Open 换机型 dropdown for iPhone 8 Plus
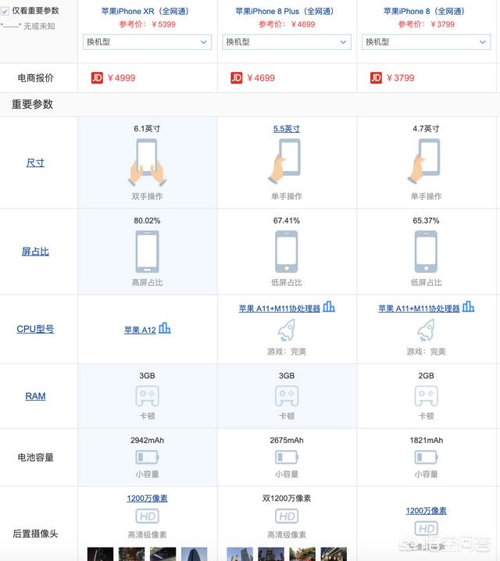This screenshot has width=500, height=561. click(x=287, y=42)
